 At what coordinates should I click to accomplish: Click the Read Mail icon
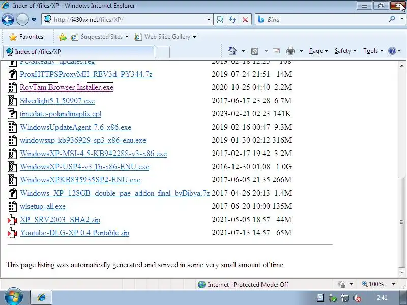(276, 51)
